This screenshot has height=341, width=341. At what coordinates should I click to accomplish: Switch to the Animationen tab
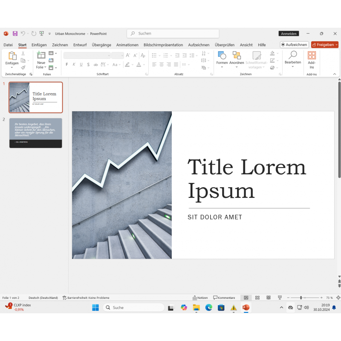coord(127,45)
